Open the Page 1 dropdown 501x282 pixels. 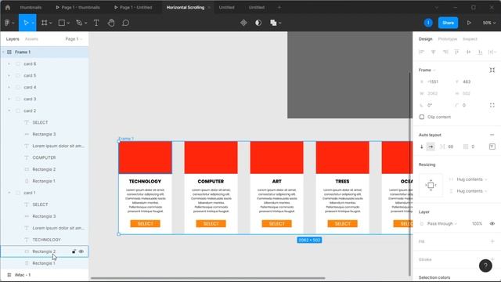74,39
